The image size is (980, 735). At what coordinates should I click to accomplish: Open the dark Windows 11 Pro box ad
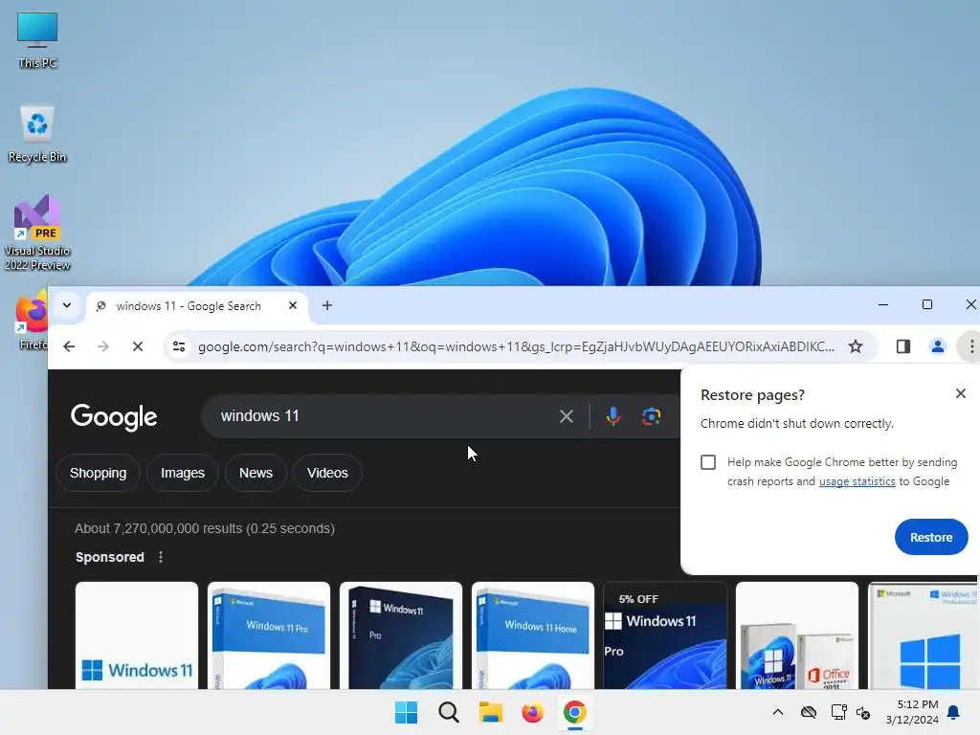(401, 635)
